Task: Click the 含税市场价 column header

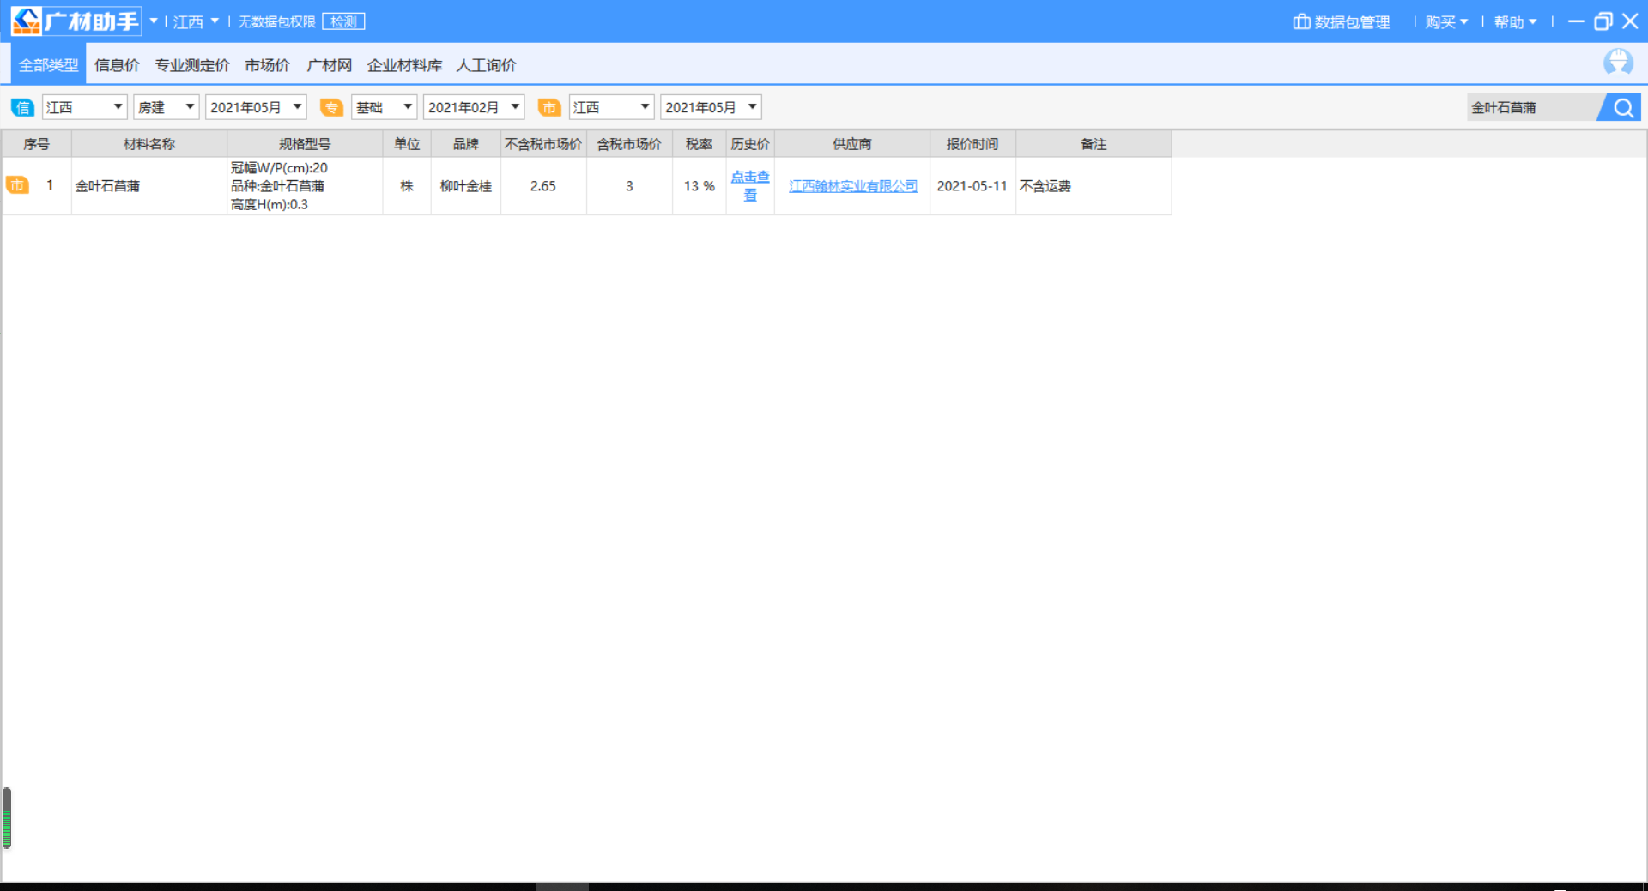Action: click(629, 144)
